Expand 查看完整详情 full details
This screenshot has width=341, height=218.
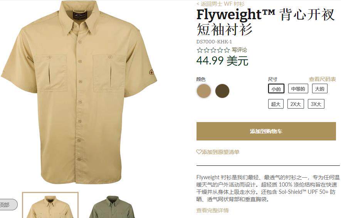[x=212, y=210]
